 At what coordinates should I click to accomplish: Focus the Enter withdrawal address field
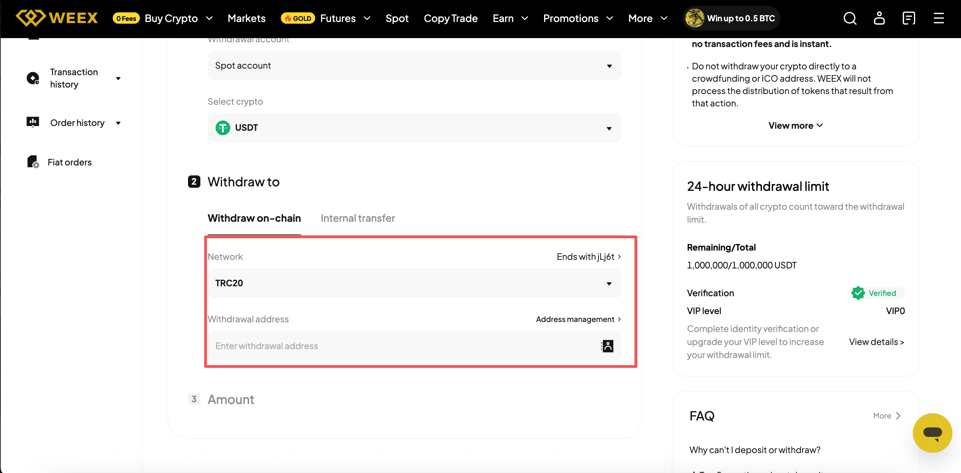[415, 346]
